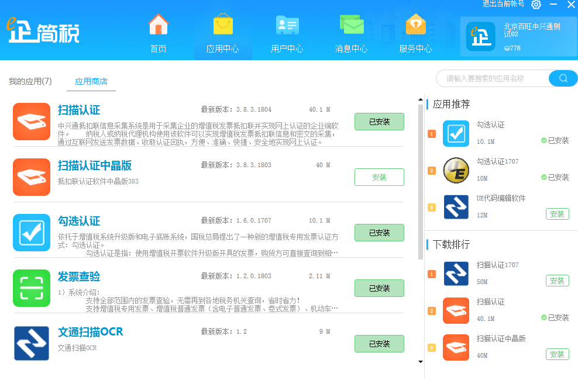The width and height of the screenshot is (578, 384).
Task: Click UE代码编辑软件 name in recommendations
Action: (x=501, y=198)
